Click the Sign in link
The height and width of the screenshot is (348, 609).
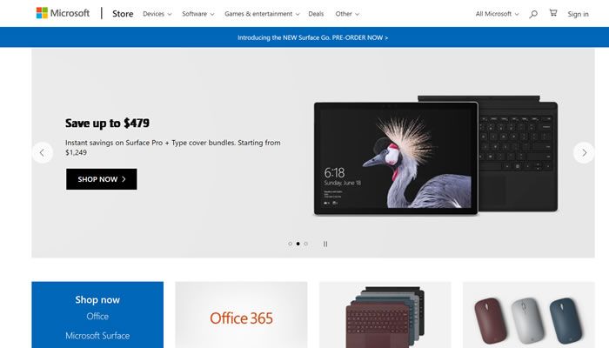pyautogui.click(x=578, y=14)
